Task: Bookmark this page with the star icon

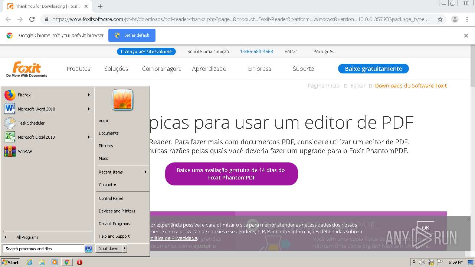Action: coord(440,19)
